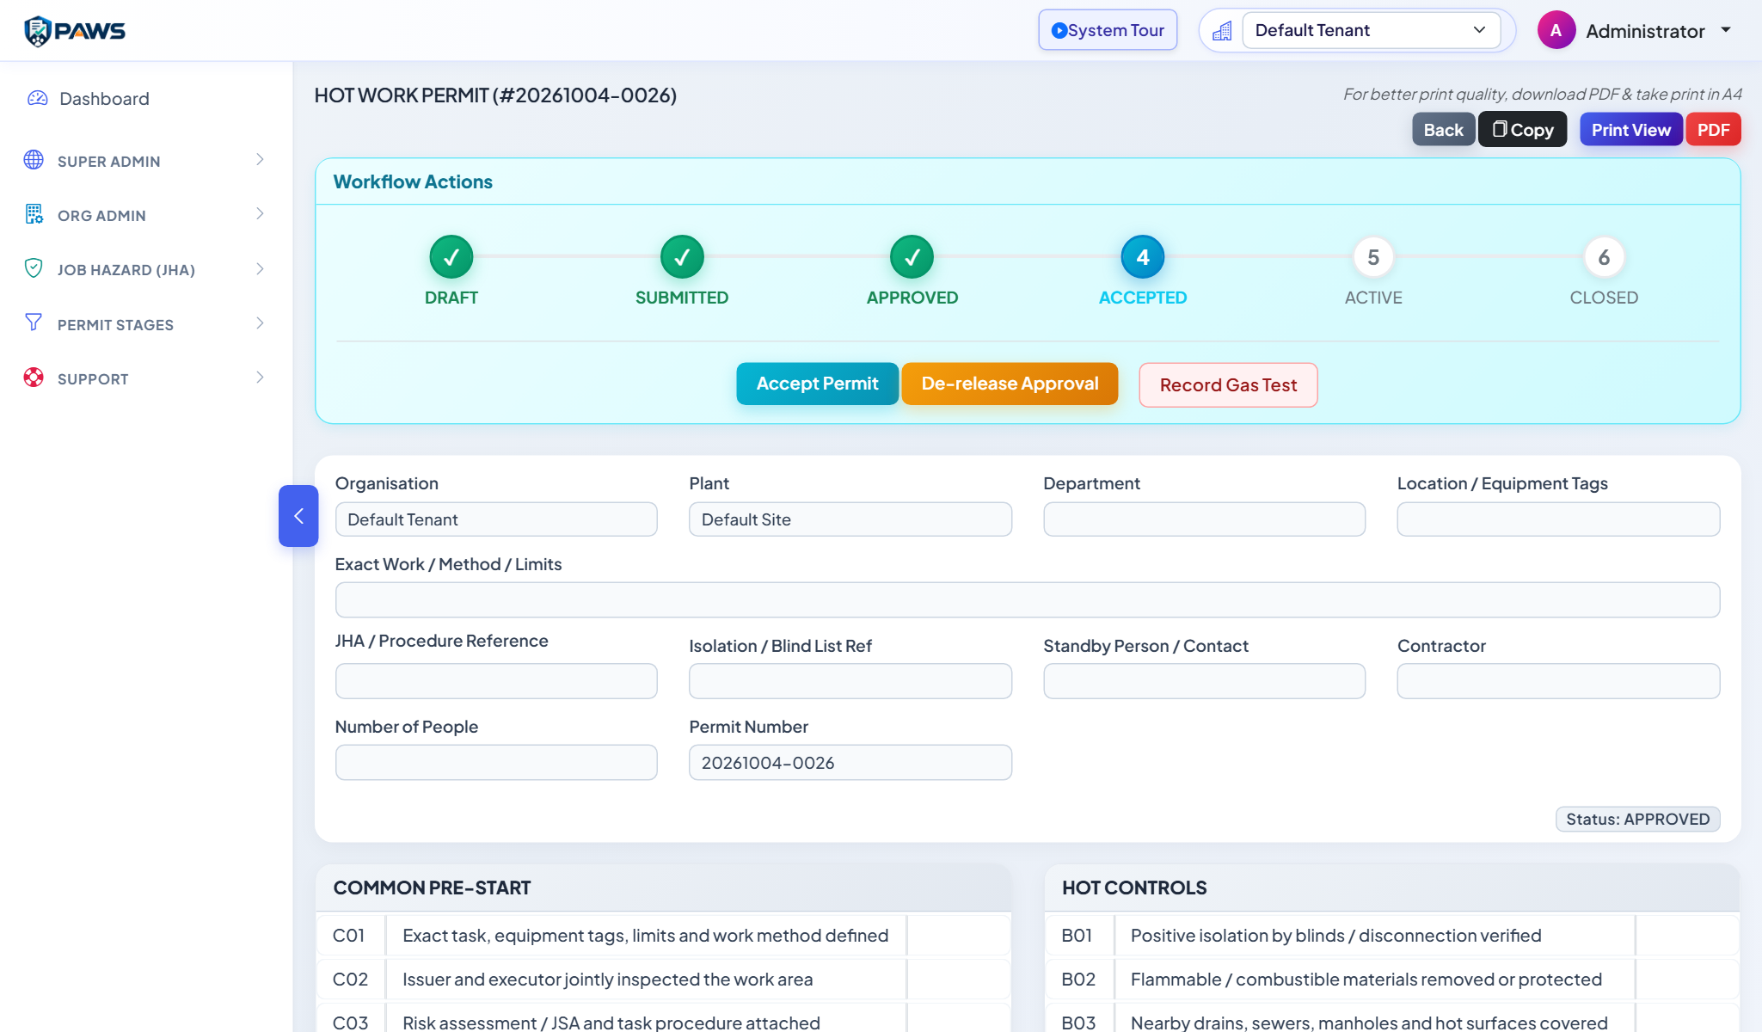
Task: Click the Contractor input field
Action: click(x=1558, y=681)
